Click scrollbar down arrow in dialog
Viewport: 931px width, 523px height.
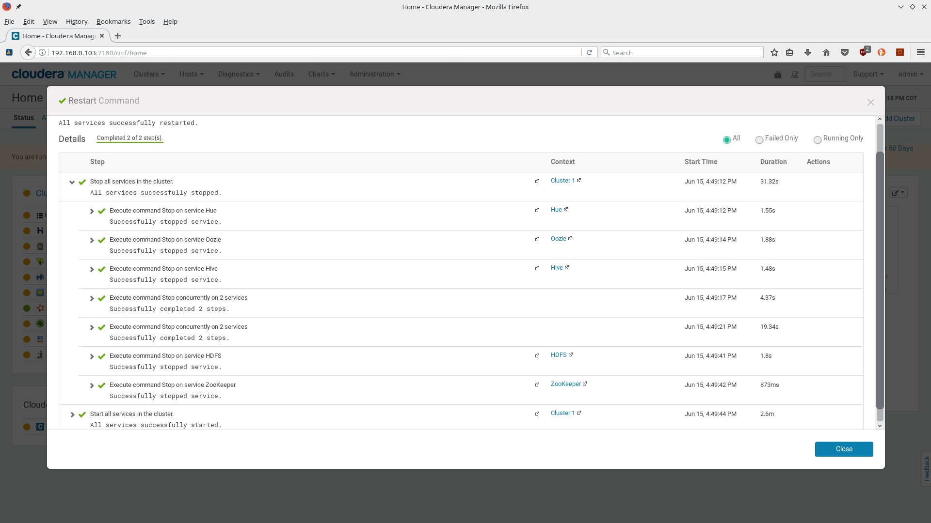pos(880,426)
